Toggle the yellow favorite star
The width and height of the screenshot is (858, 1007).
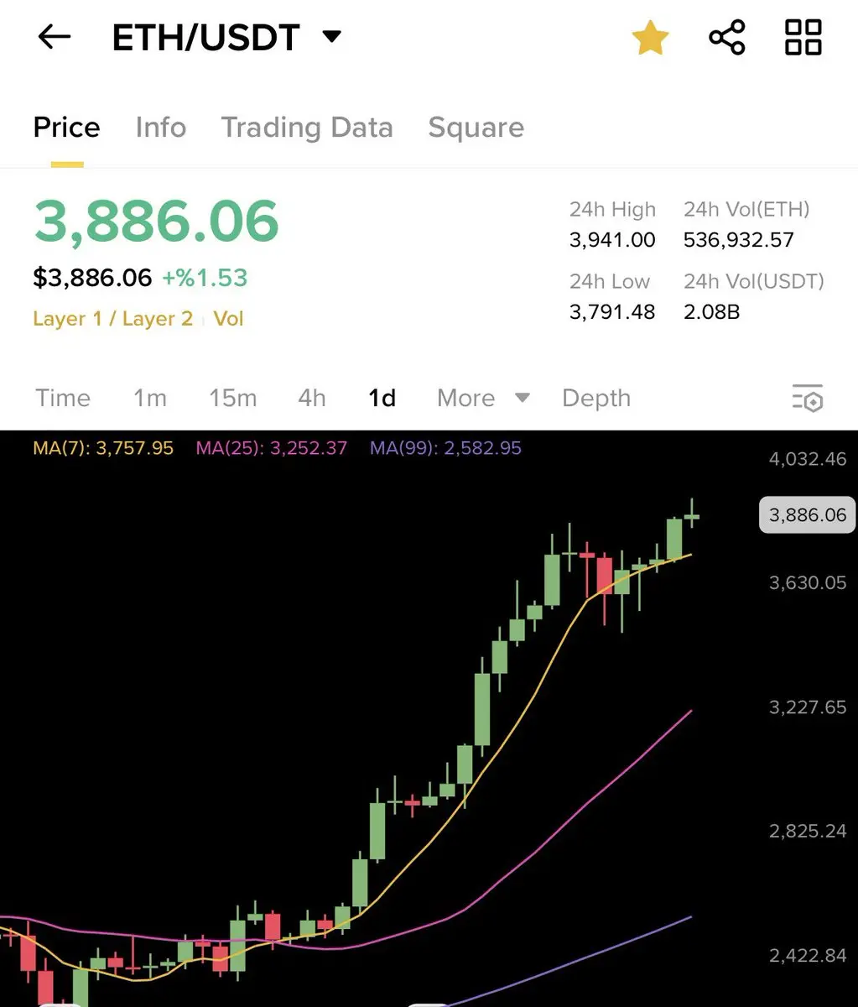650,38
